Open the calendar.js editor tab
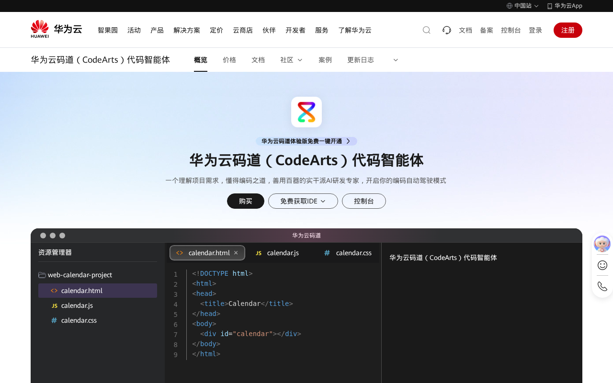 coord(277,253)
